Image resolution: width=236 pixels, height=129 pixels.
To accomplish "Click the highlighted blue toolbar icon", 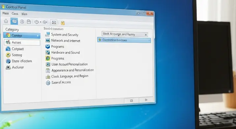I will [x=14, y=21].
